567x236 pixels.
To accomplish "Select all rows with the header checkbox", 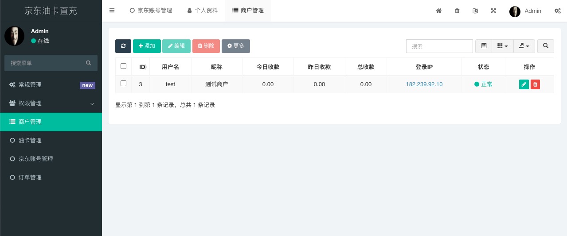I will pos(123,66).
